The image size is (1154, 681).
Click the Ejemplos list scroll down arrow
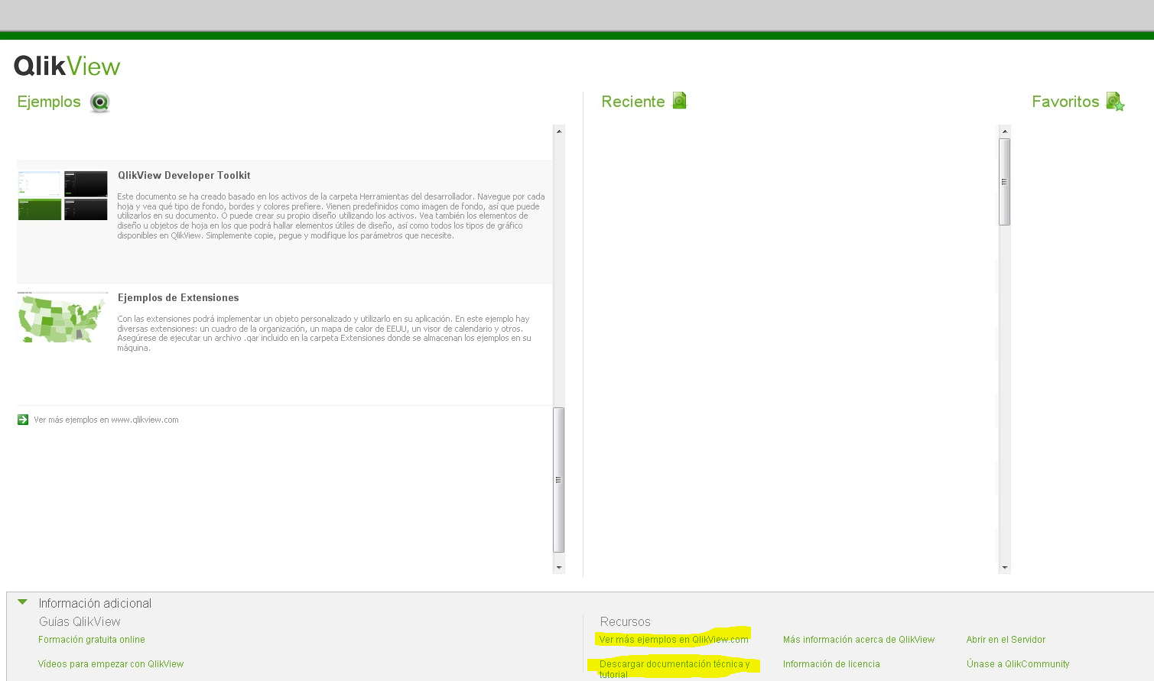coord(559,567)
